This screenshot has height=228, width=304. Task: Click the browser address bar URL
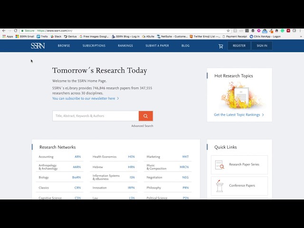(x=55, y=30)
